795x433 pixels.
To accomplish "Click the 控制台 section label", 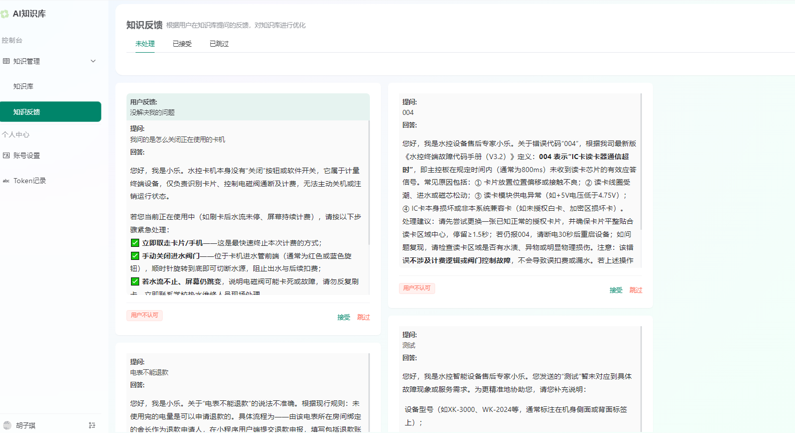I will click(12, 40).
